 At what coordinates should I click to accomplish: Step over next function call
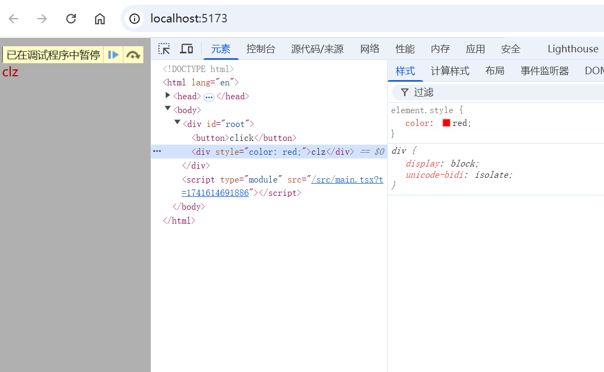coord(134,54)
